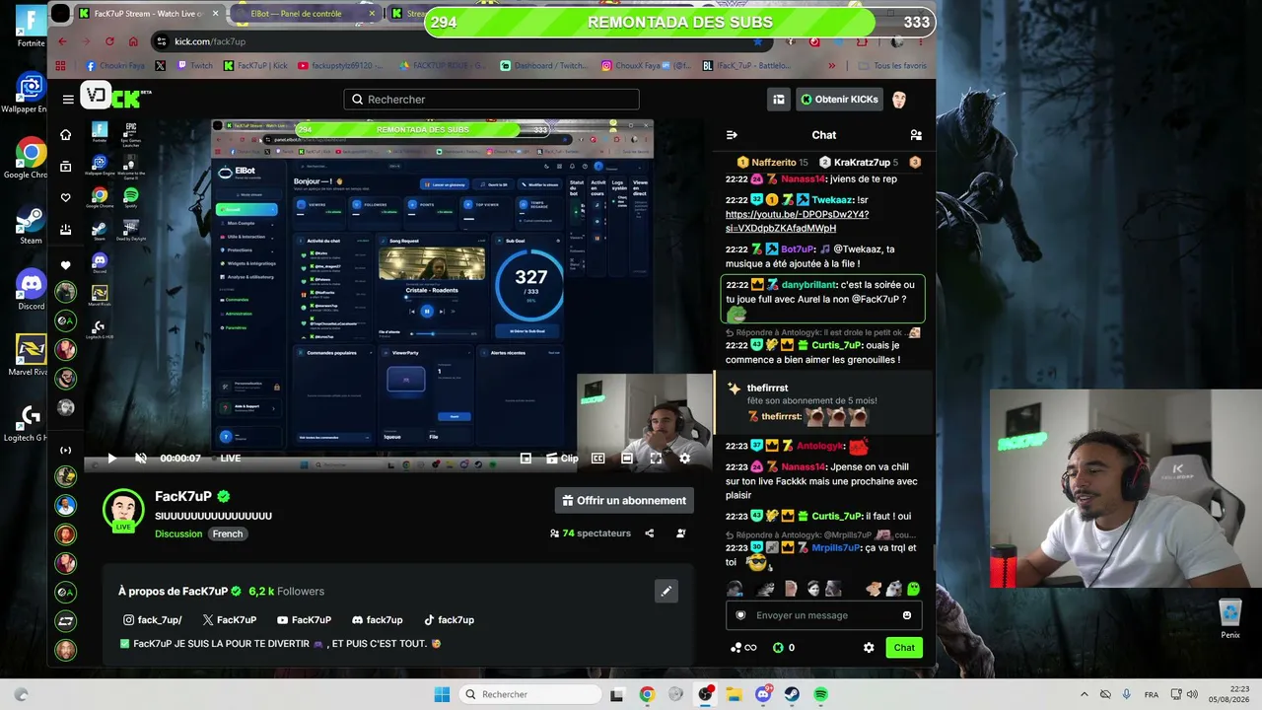This screenshot has height=710, width=1262.
Task: Click the add-user icon beside share
Action: 680,533
